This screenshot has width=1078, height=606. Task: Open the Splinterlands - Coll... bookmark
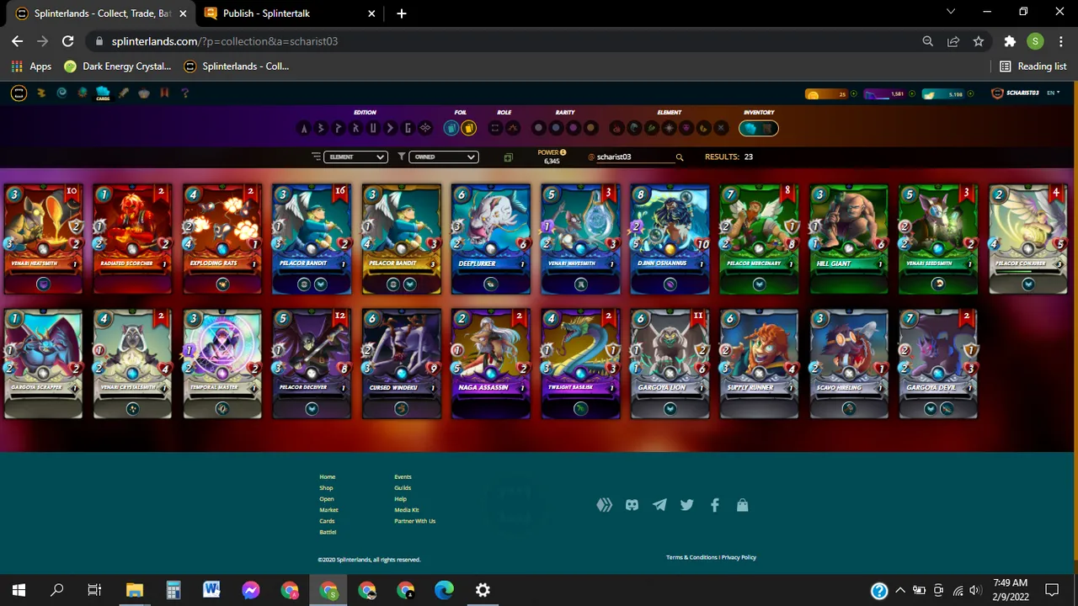coord(237,66)
